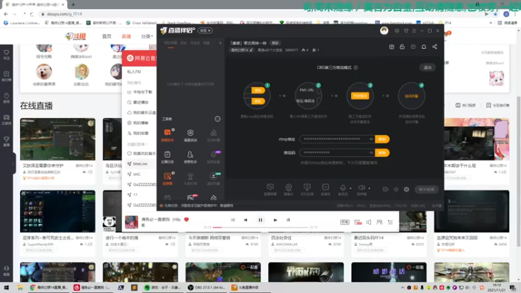The image size is (521, 293).
Task: Add 手机投屏 source
Action: coord(307,189)
